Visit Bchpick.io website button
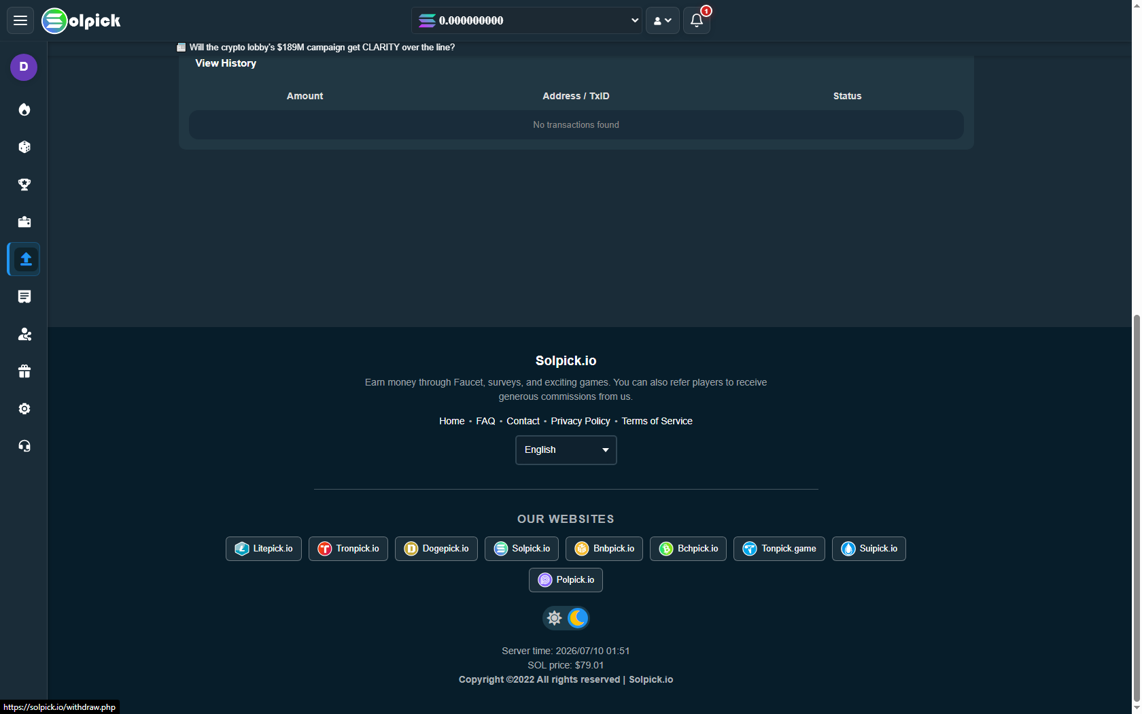 click(688, 549)
